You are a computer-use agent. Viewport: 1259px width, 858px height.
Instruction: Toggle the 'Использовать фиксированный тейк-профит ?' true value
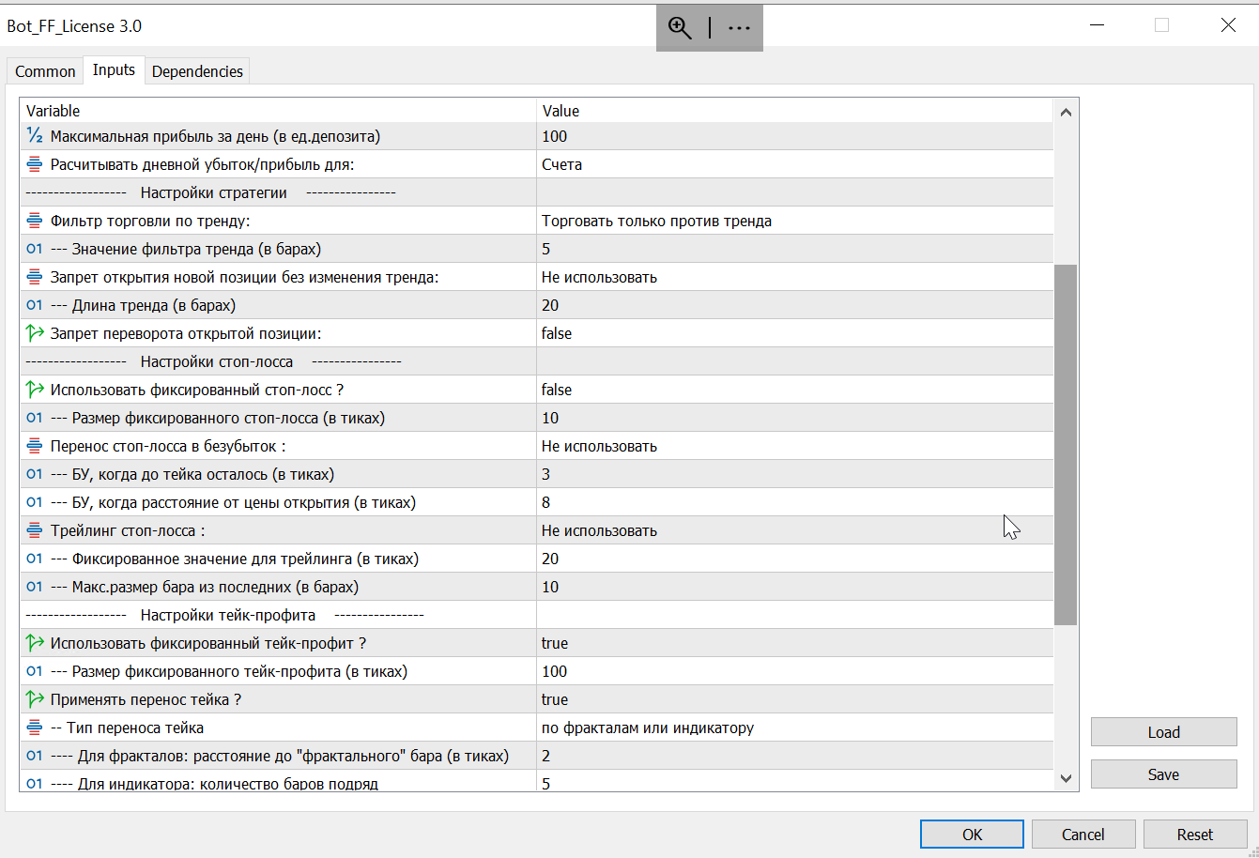point(555,643)
